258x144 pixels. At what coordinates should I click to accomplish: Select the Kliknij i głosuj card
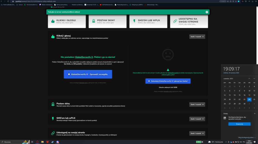67,21
